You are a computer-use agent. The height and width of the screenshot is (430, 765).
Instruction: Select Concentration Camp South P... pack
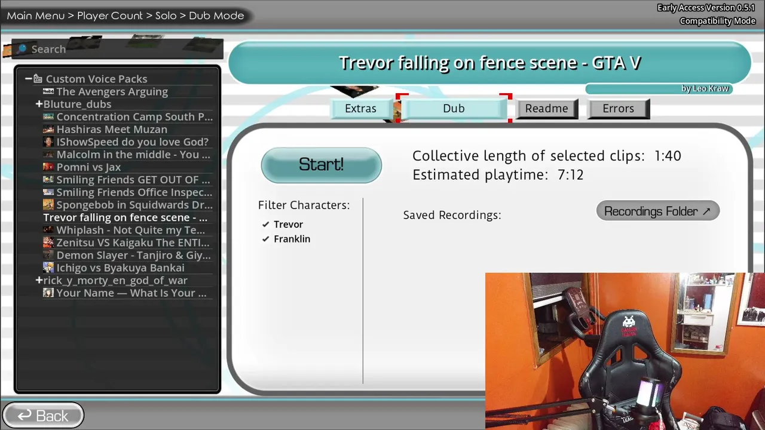click(x=134, y=116)
